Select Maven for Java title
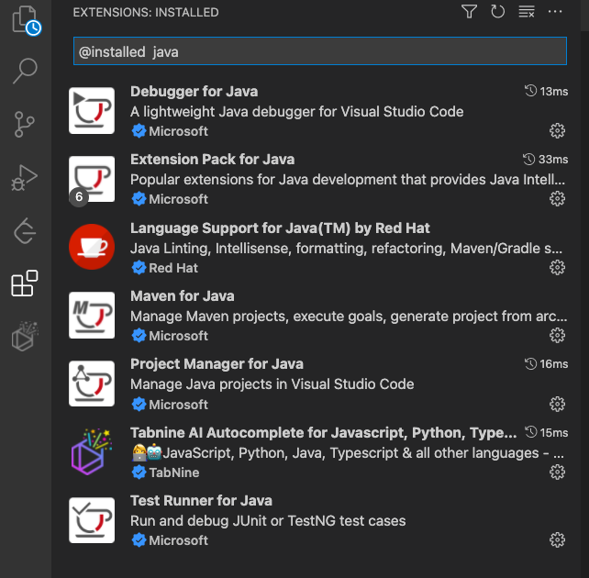The width and height of the screenshot is (589, 578). coord(183,296)
